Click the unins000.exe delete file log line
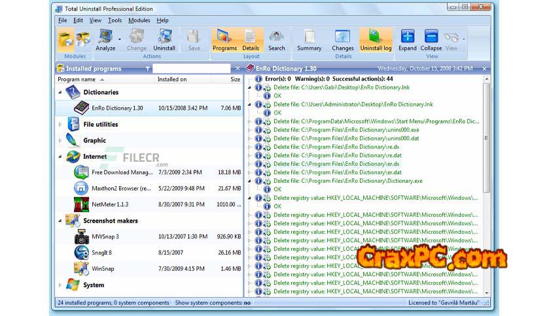Screen dimensions: 547x316 coord(346,130)
